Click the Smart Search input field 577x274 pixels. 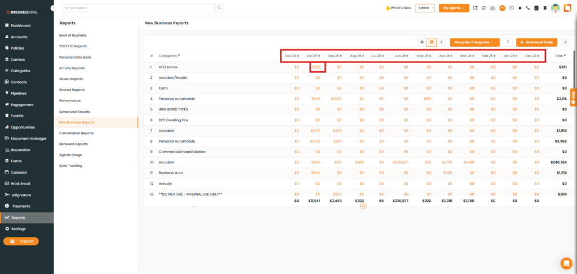coord(138,8)
